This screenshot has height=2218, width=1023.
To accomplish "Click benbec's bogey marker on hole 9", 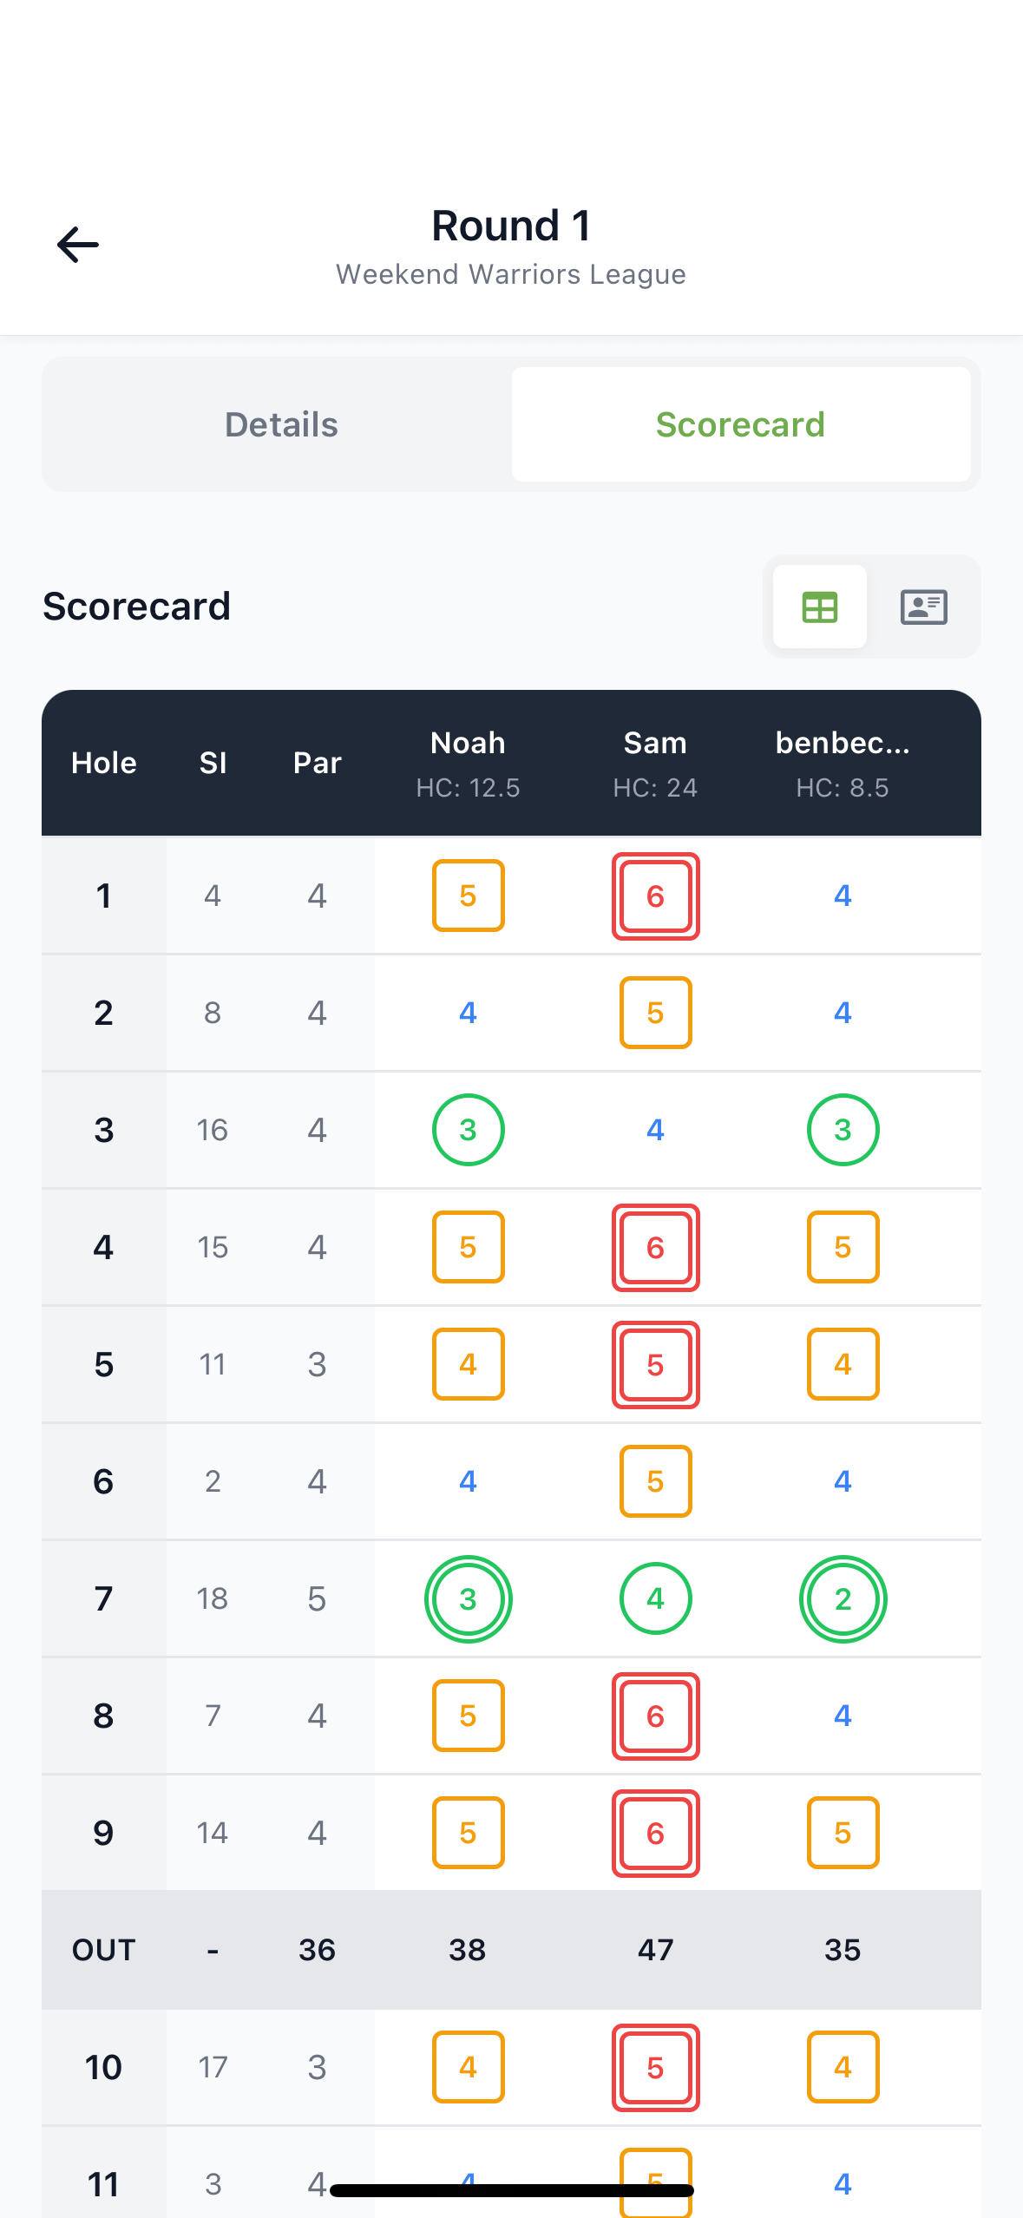I will (843, 1834).
